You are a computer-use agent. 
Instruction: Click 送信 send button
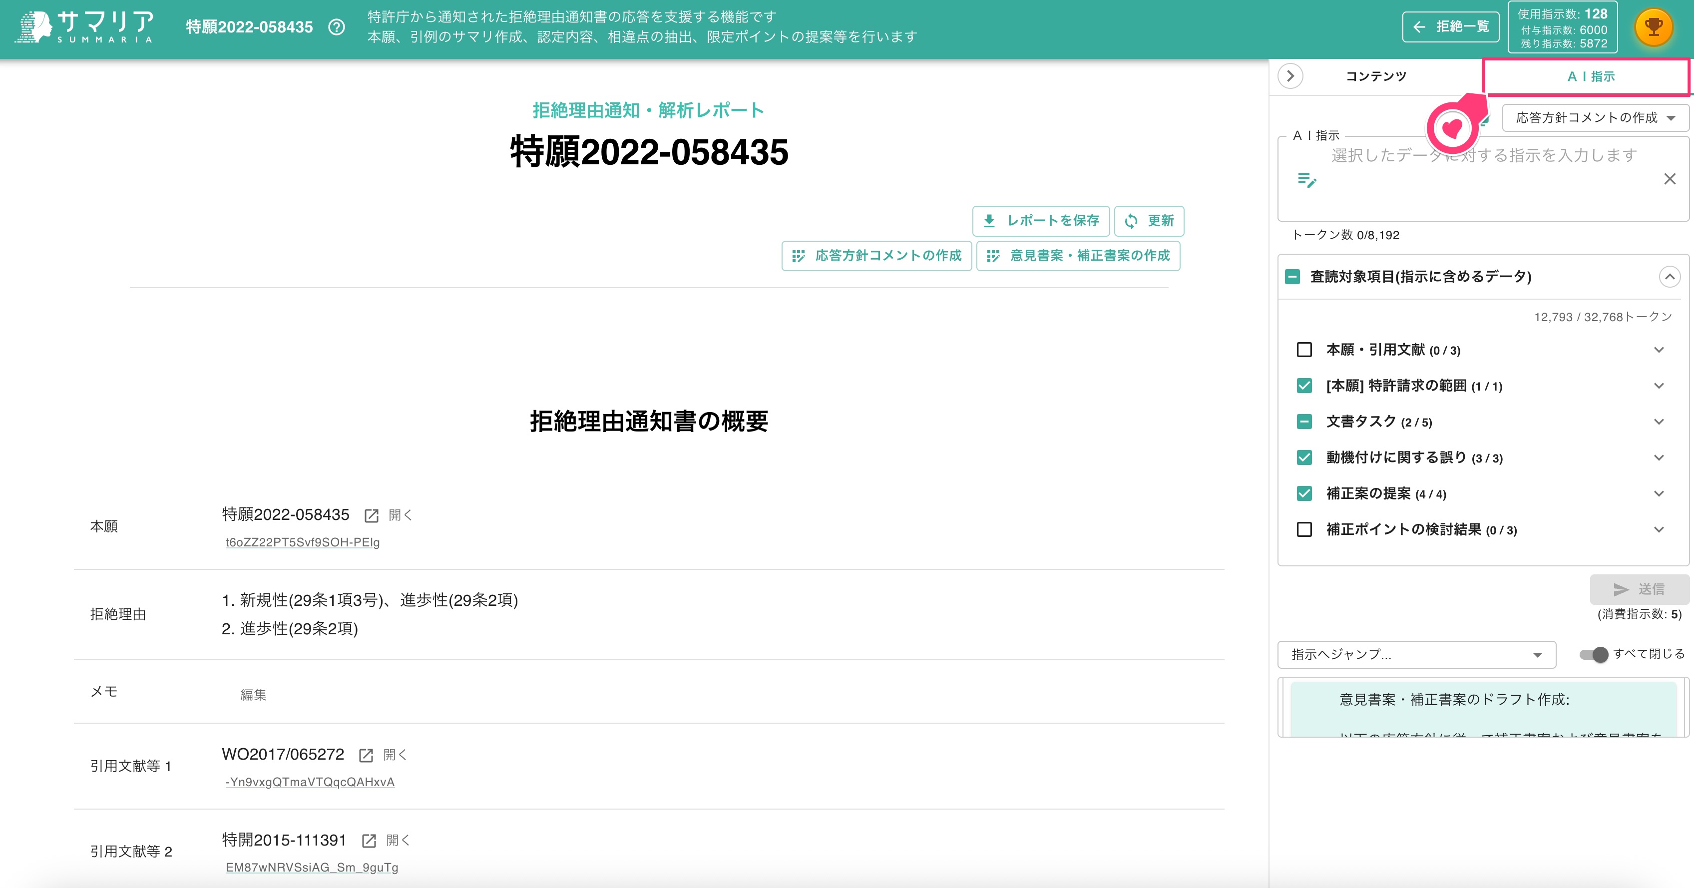pyautogui.click(x=1639, y=589)
